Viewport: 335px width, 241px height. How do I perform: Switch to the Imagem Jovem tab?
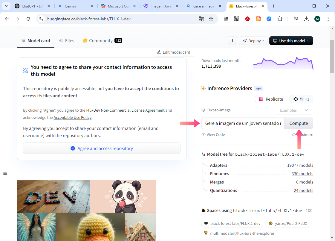(x=161, y=6)
